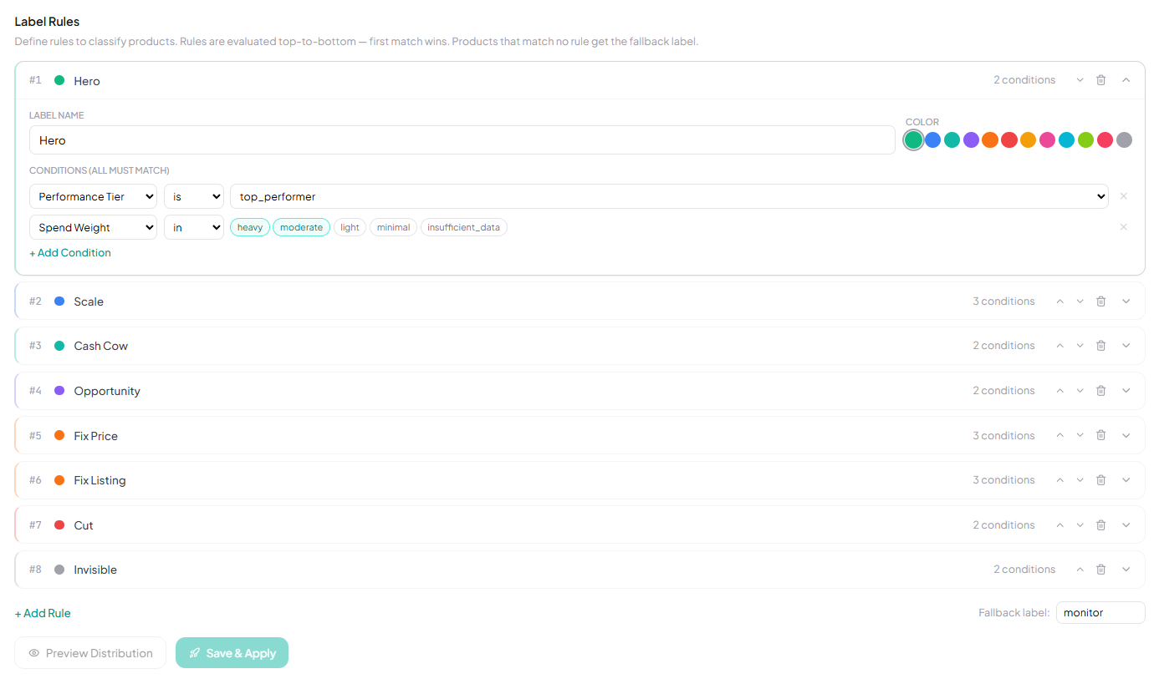Viewport: 1159px width, 684px height.
Task: Delete the Fix Listing rule
Action: point(1100,479)
